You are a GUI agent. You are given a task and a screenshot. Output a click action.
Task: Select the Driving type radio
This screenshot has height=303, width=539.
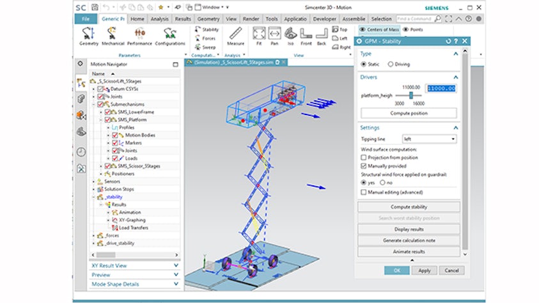click(x=390, y=64)
